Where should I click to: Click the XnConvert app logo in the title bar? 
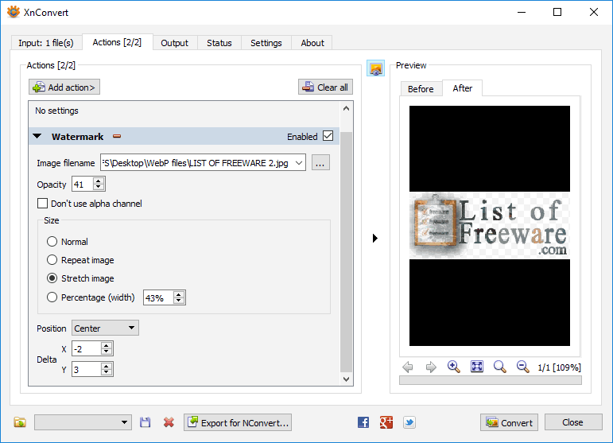(14, 12)
